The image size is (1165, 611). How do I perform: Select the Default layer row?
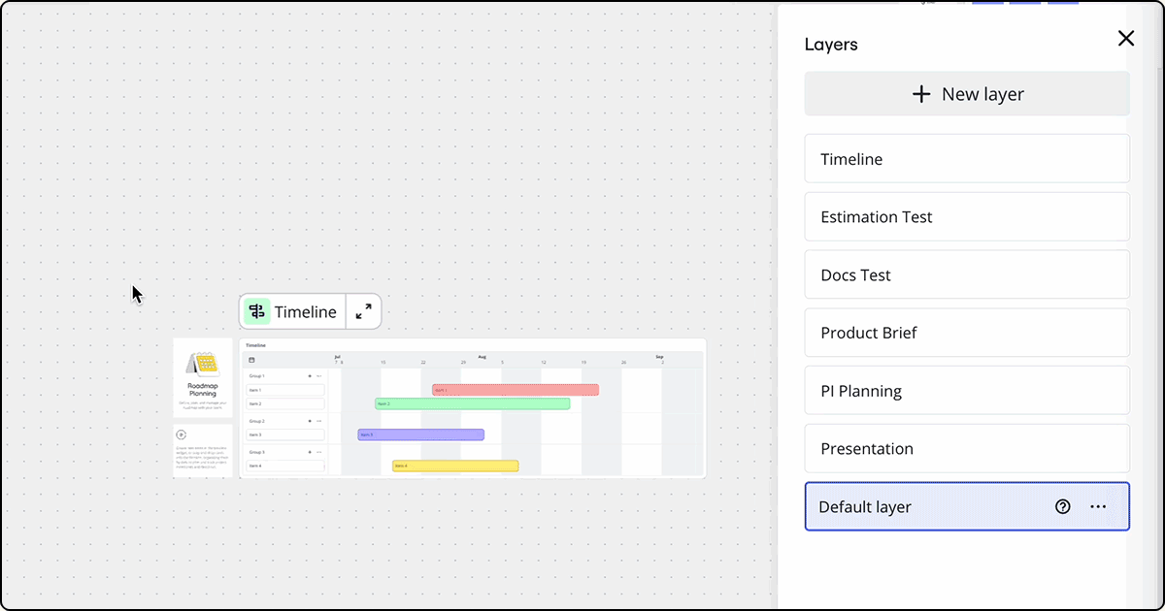(922, 507)
